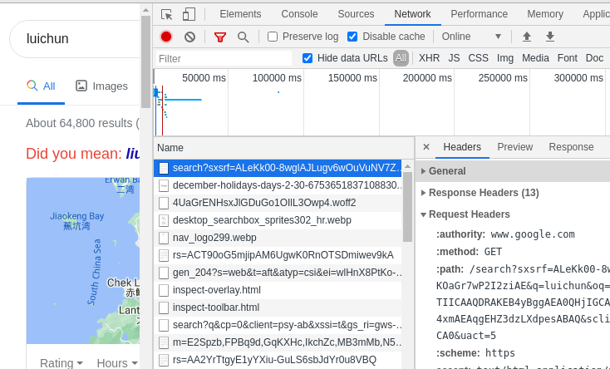This screenshot has height=369, width=610.
Task: Select the rs=ACT90oG5mjipAM6UgwK0RnOTSDmiwev9kA request
Action: 278,255
